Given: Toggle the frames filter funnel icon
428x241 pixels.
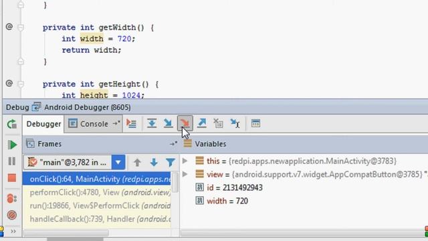Looking at the screenshot, I should (x=171, y=163).
